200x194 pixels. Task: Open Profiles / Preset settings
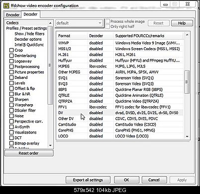click(26, 28)
